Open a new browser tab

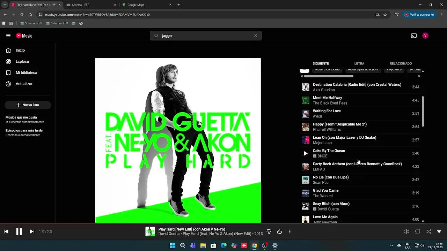click(x=179, y=5)
